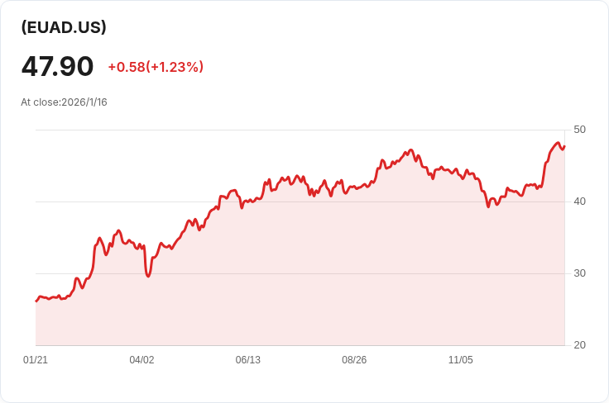Click the 20 y-axis label
The width and height of the screenshot is (609, 403).
click(579, 345)
